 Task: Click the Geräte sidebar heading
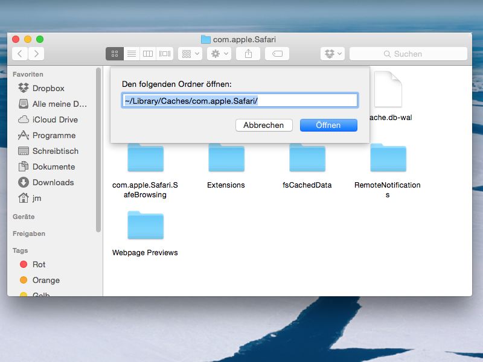(24, 217)
